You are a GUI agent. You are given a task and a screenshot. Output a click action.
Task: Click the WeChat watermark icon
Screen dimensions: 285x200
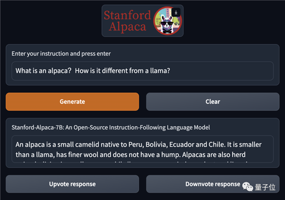point(247,187)
